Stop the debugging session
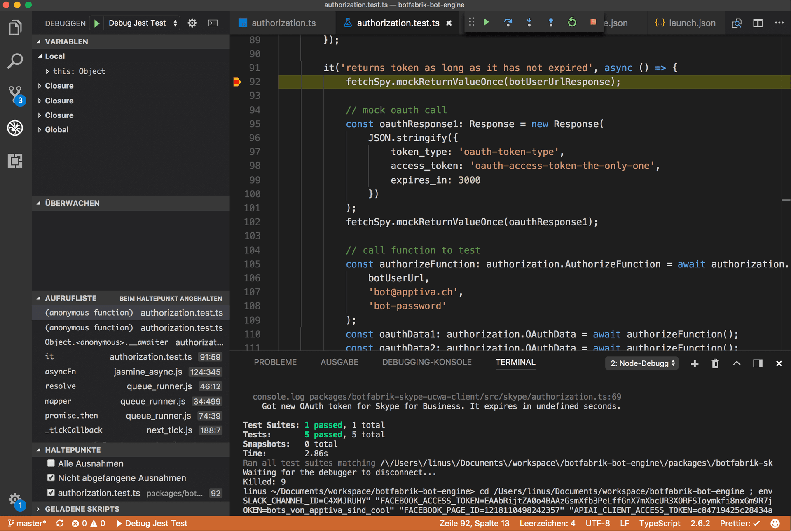Viewport: 791px width, 531px height. click(593, 22)
